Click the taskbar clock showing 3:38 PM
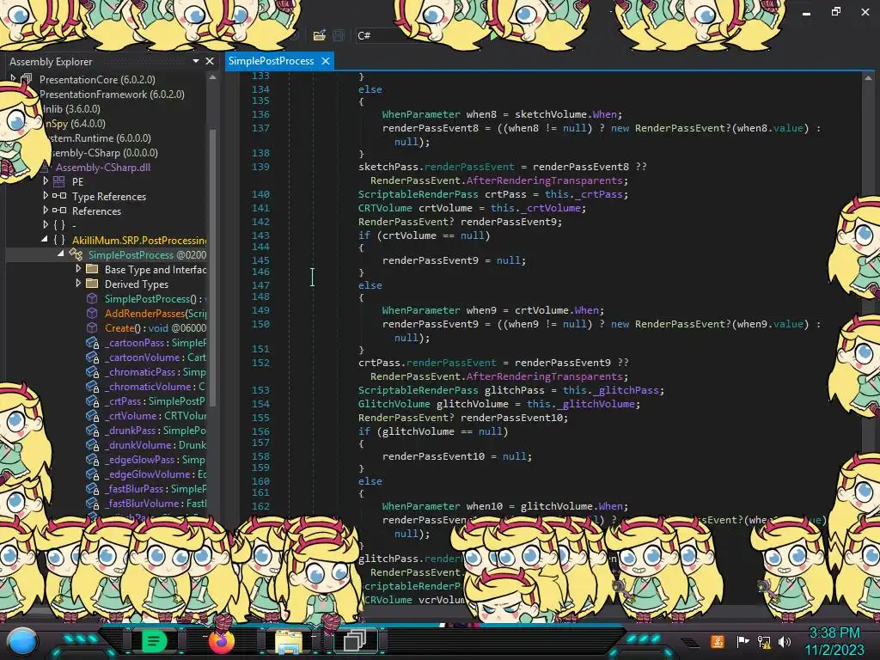Image resolution: width=880 pixels, height=660 pixels. tap(834, 633)
